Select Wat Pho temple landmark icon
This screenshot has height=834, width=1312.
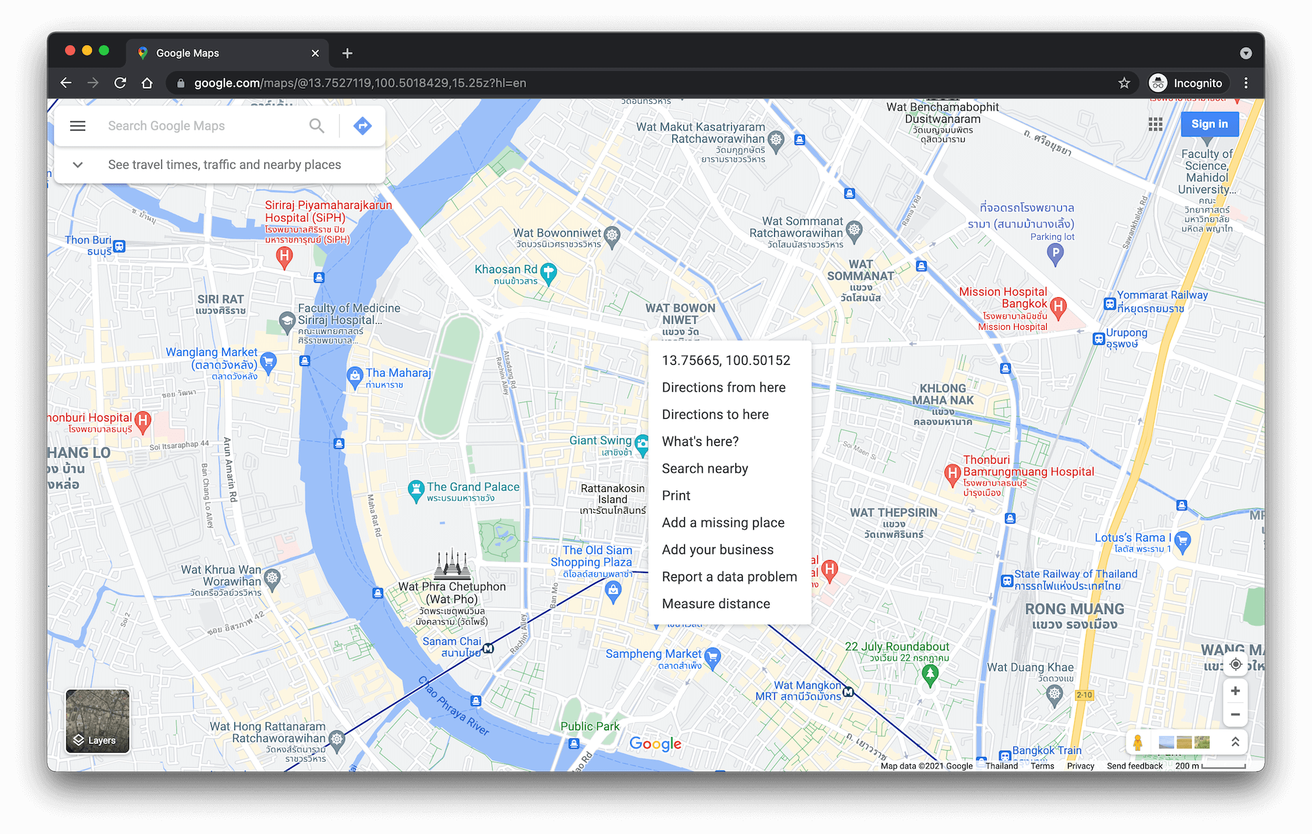[x=452, y=564]
